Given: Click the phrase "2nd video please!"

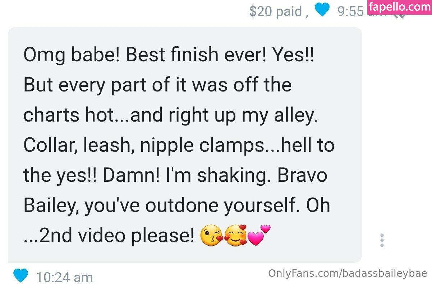Looking at the screenshot, I should click(117, 236).
